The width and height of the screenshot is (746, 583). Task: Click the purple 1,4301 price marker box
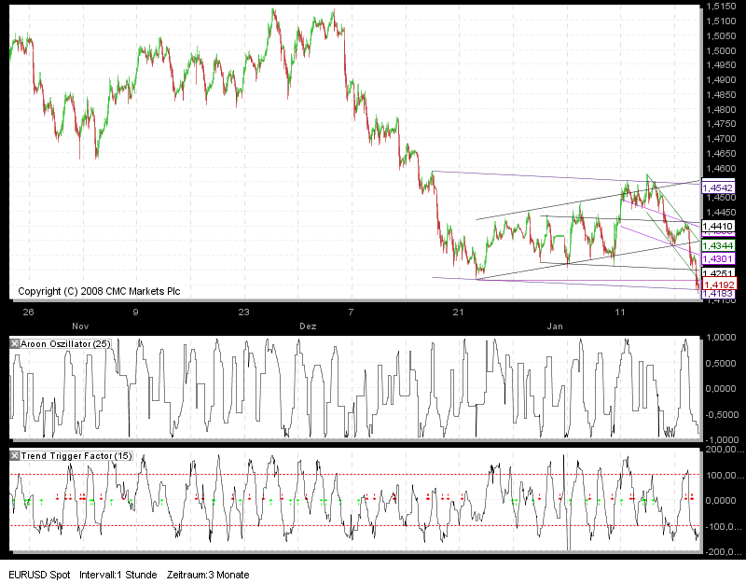pos(718,257)
